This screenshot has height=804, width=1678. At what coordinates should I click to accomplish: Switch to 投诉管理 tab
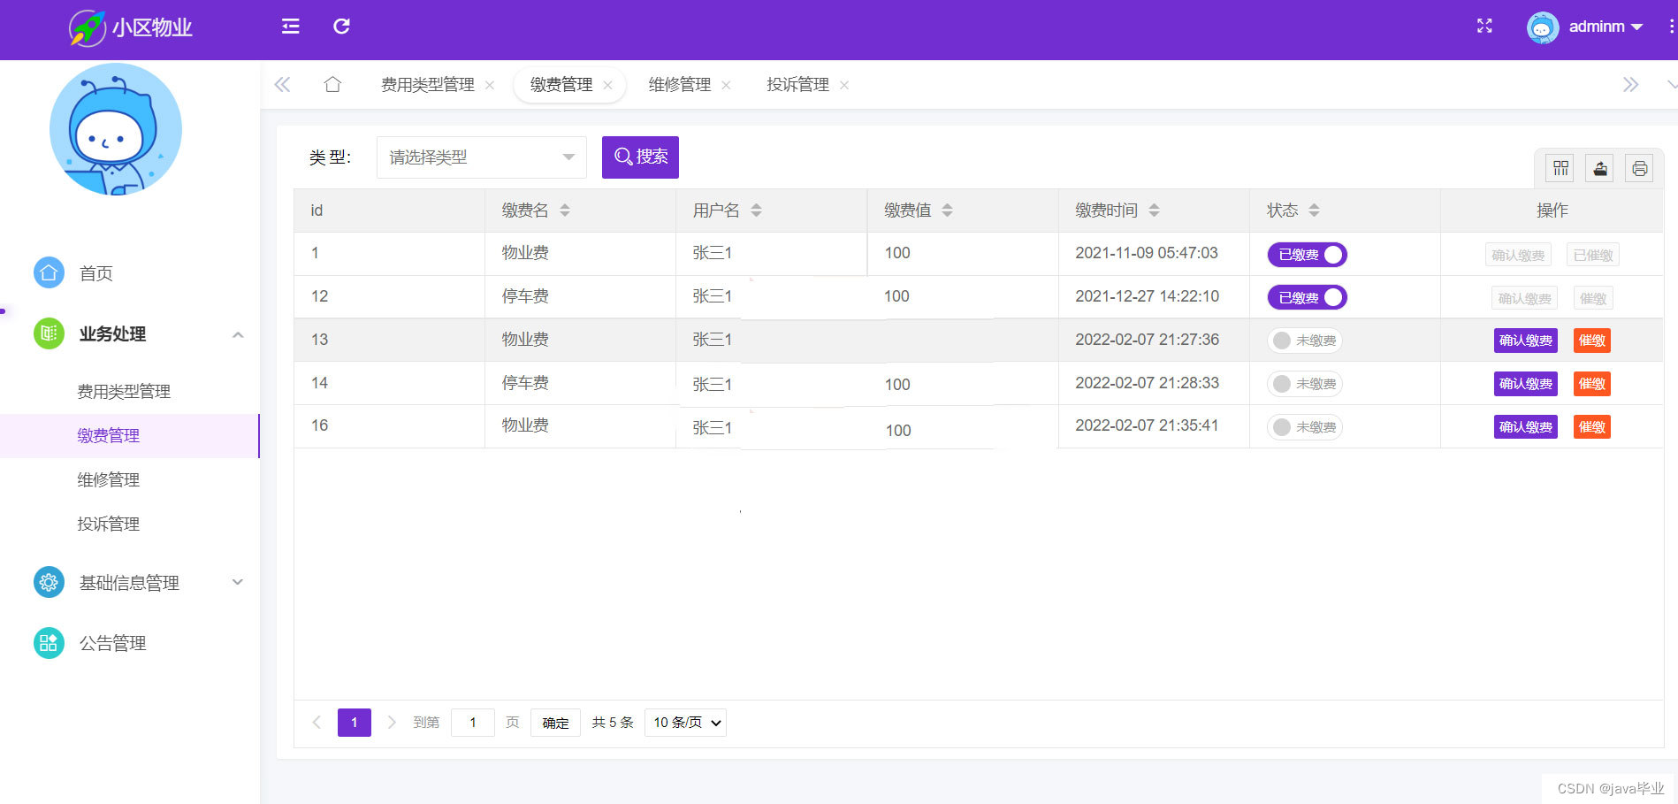click(798, 85)
